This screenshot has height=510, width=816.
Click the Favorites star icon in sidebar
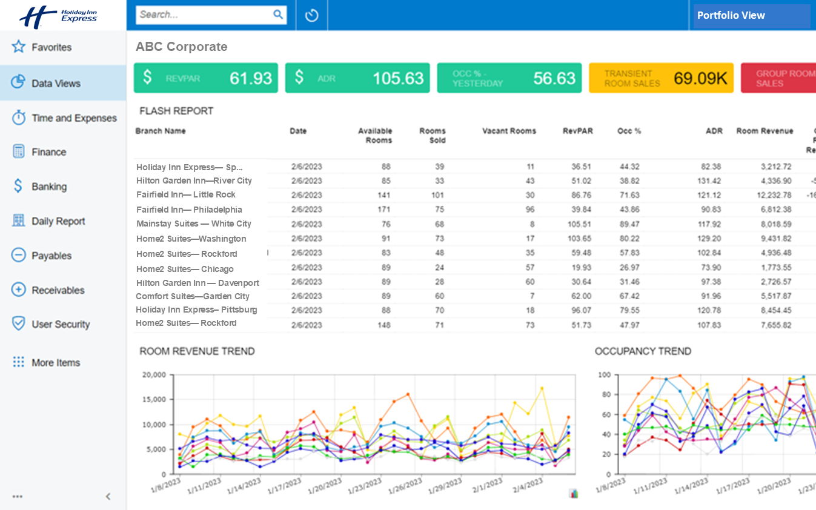pyautogui.click(x=19, y=47)
